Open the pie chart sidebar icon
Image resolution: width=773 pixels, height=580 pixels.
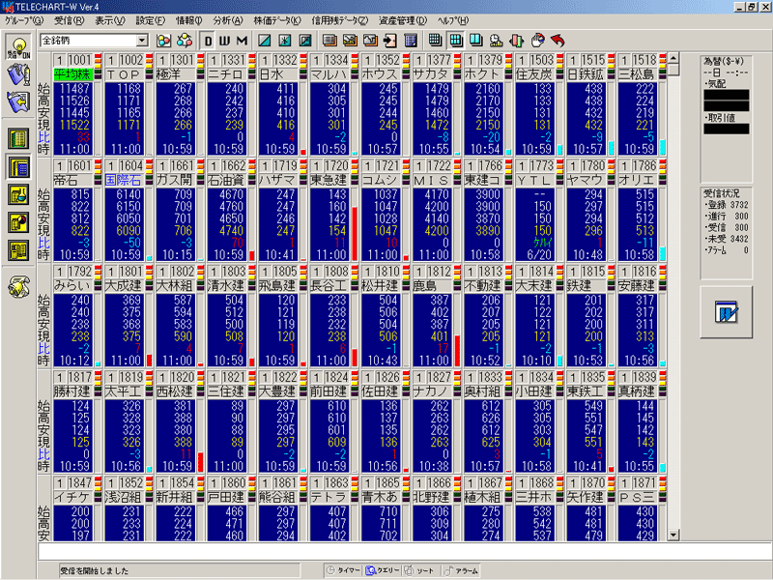pos(18,223)
